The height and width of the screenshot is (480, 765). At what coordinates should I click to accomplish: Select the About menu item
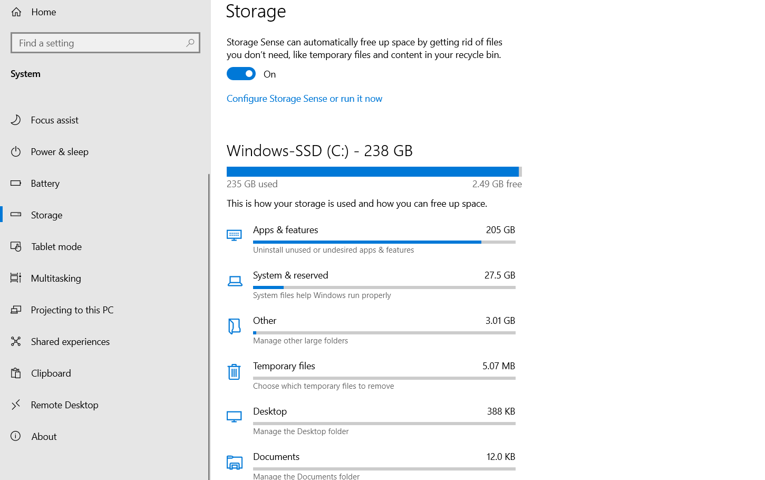click(44, 436)
